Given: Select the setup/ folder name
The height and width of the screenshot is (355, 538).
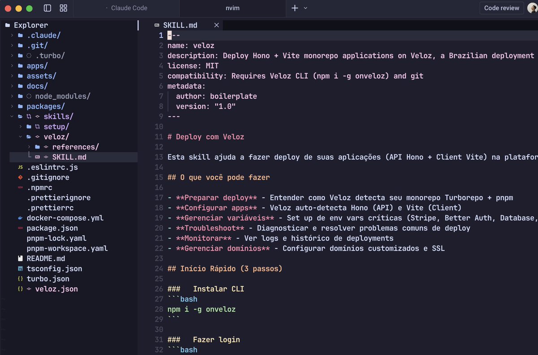Looking at the screenshot, I should 56,127.
